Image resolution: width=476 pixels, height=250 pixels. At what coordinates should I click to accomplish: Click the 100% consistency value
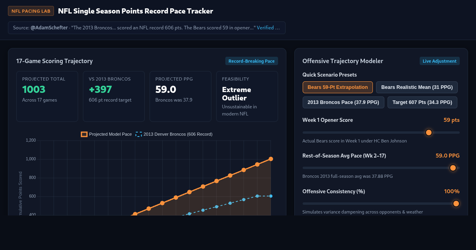tap(452, 191)
